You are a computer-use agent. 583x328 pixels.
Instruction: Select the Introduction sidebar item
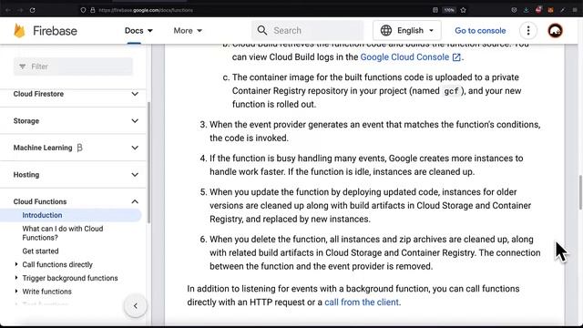(x=71, y=215)
